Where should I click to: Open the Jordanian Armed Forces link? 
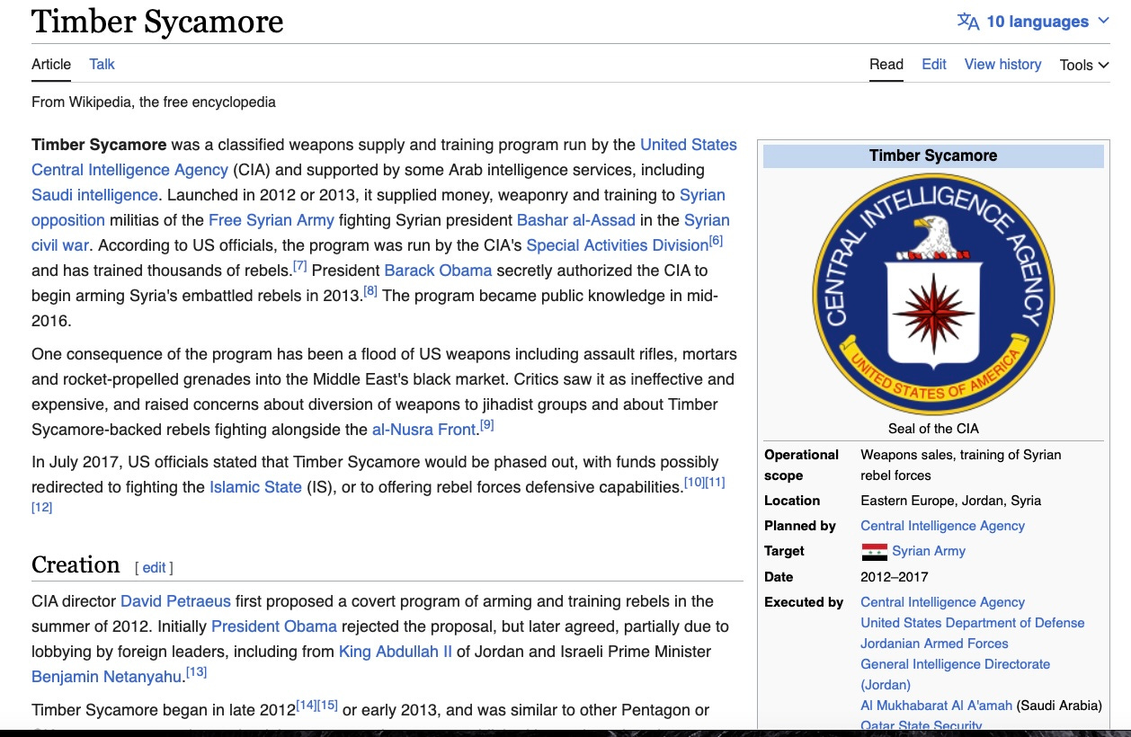pyautogui.click(x=934, y=644)
